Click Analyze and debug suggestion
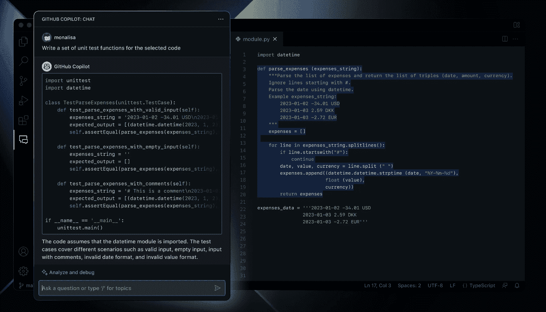546x312 pixels. point(72,272)
